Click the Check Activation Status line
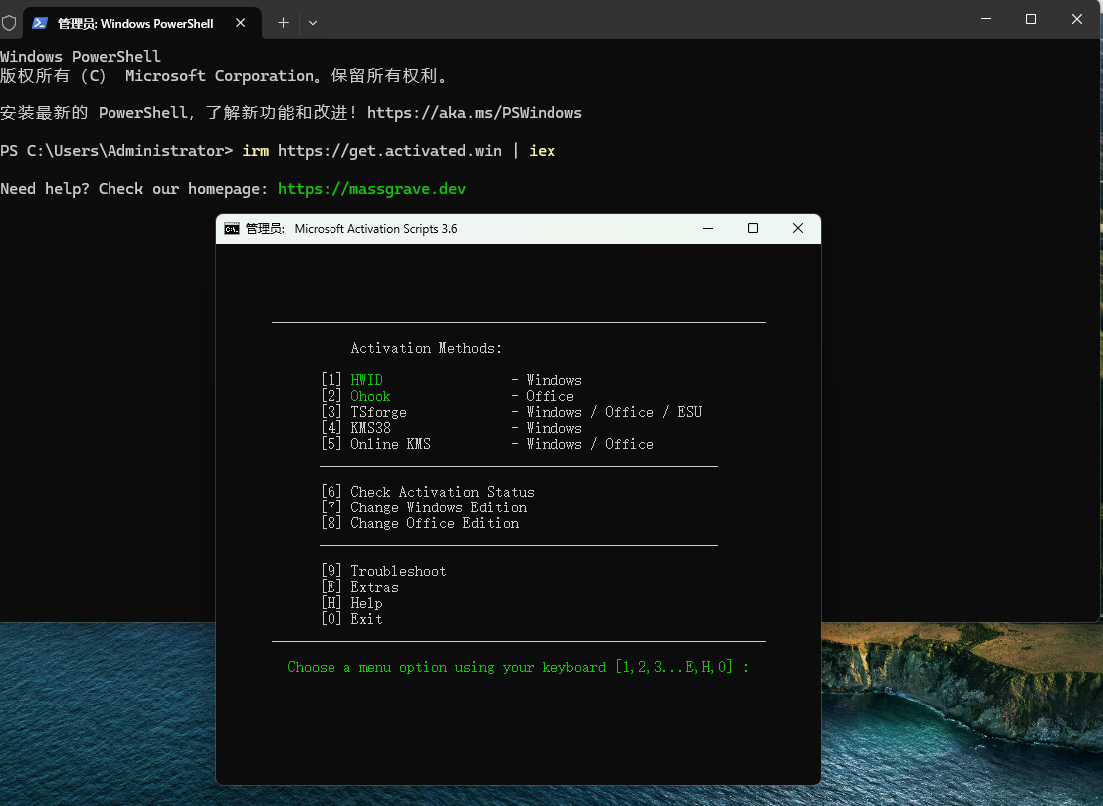 (428, 492)
